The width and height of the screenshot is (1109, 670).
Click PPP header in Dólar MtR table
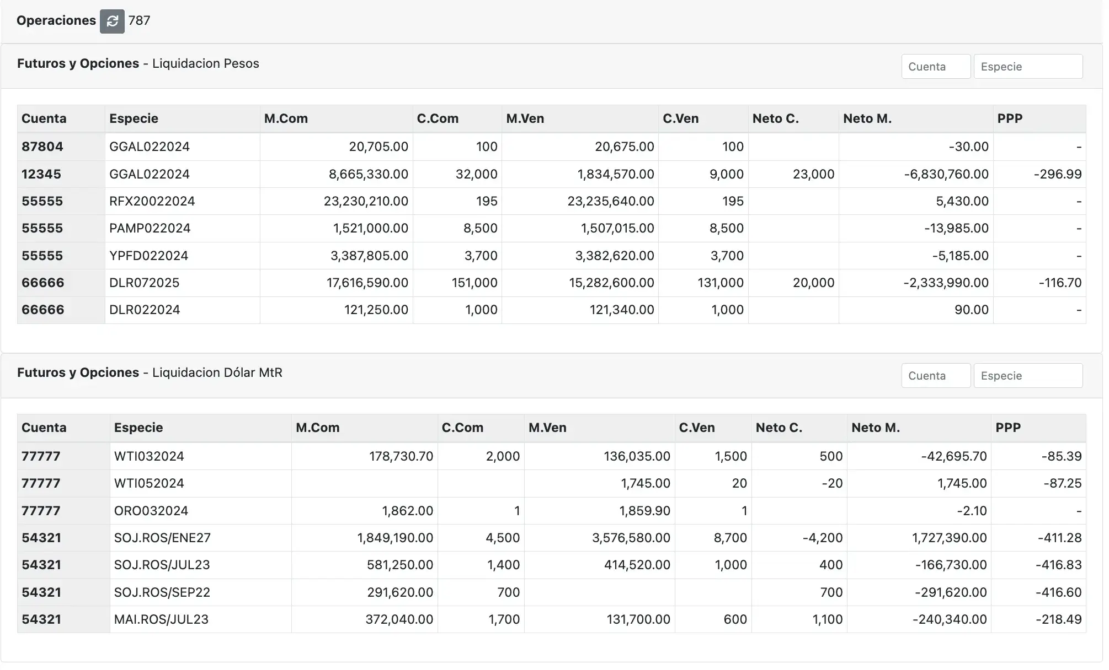pos(1007,428)
